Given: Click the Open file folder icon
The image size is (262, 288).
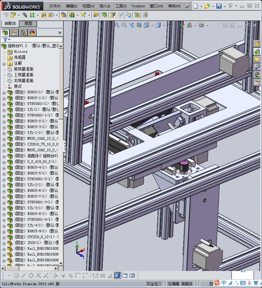Looking at the screenshot, I should click(207, 6).
